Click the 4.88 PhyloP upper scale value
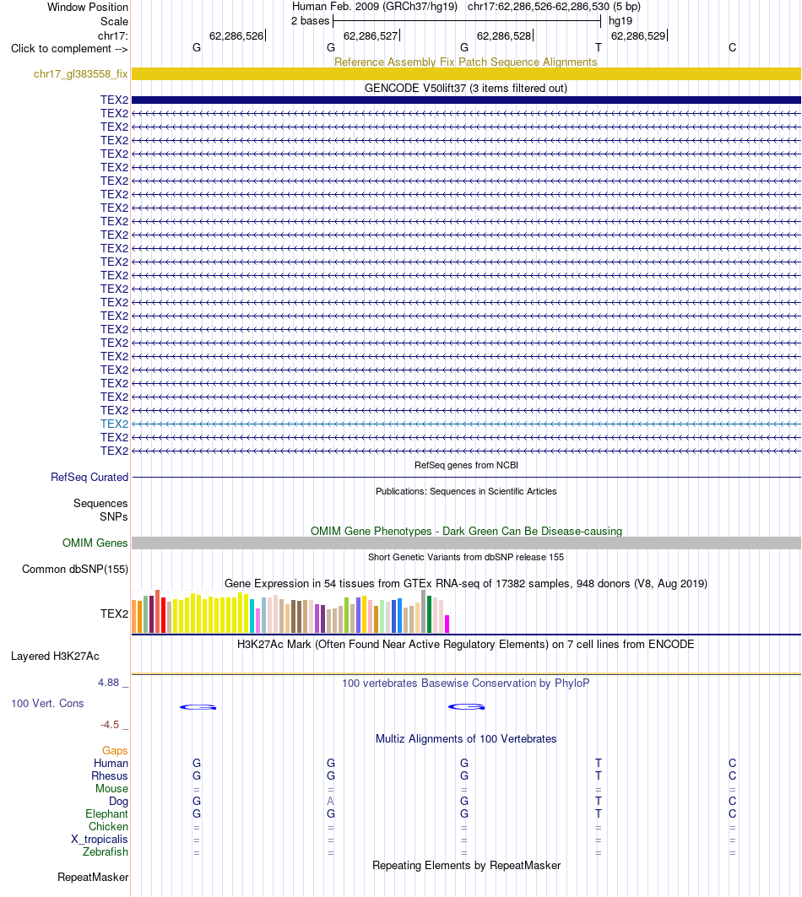 [x=109, y=683]
